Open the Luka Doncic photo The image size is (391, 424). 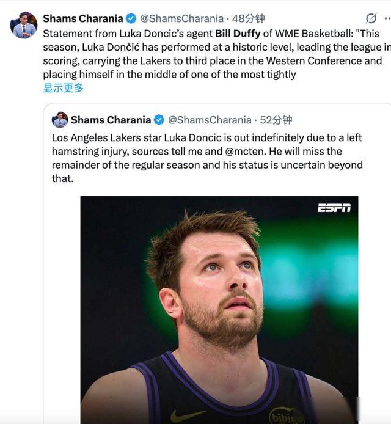click(x=219, y=305)
